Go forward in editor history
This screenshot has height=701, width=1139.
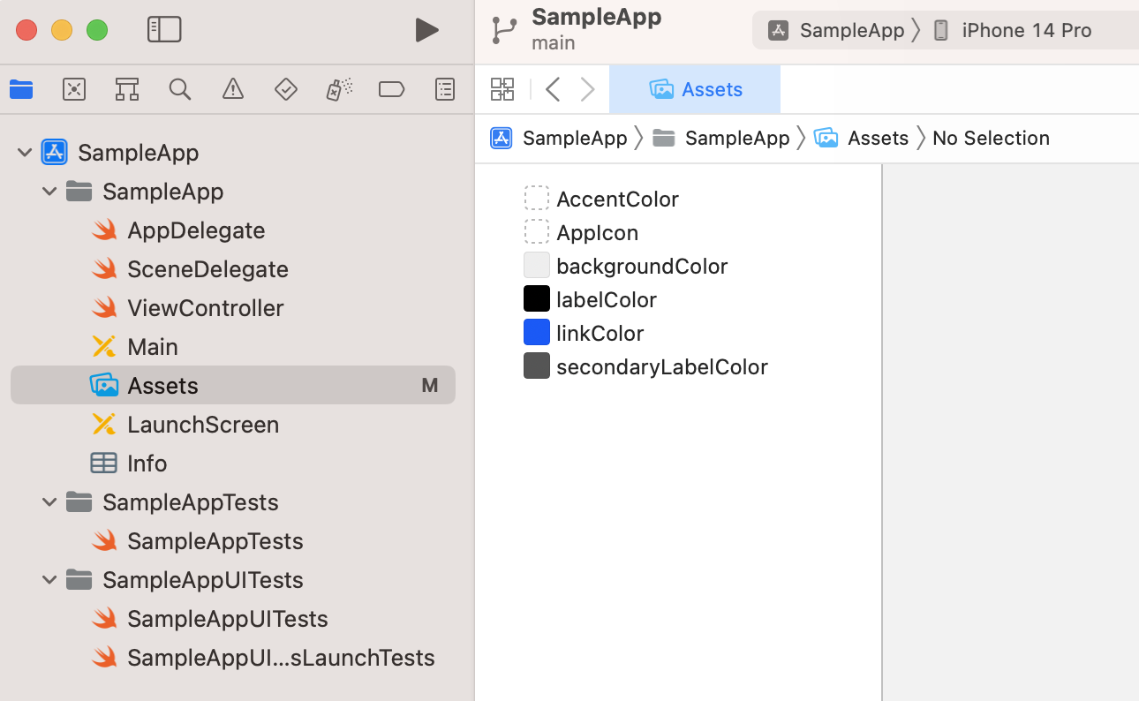click(x=588, y=89)
